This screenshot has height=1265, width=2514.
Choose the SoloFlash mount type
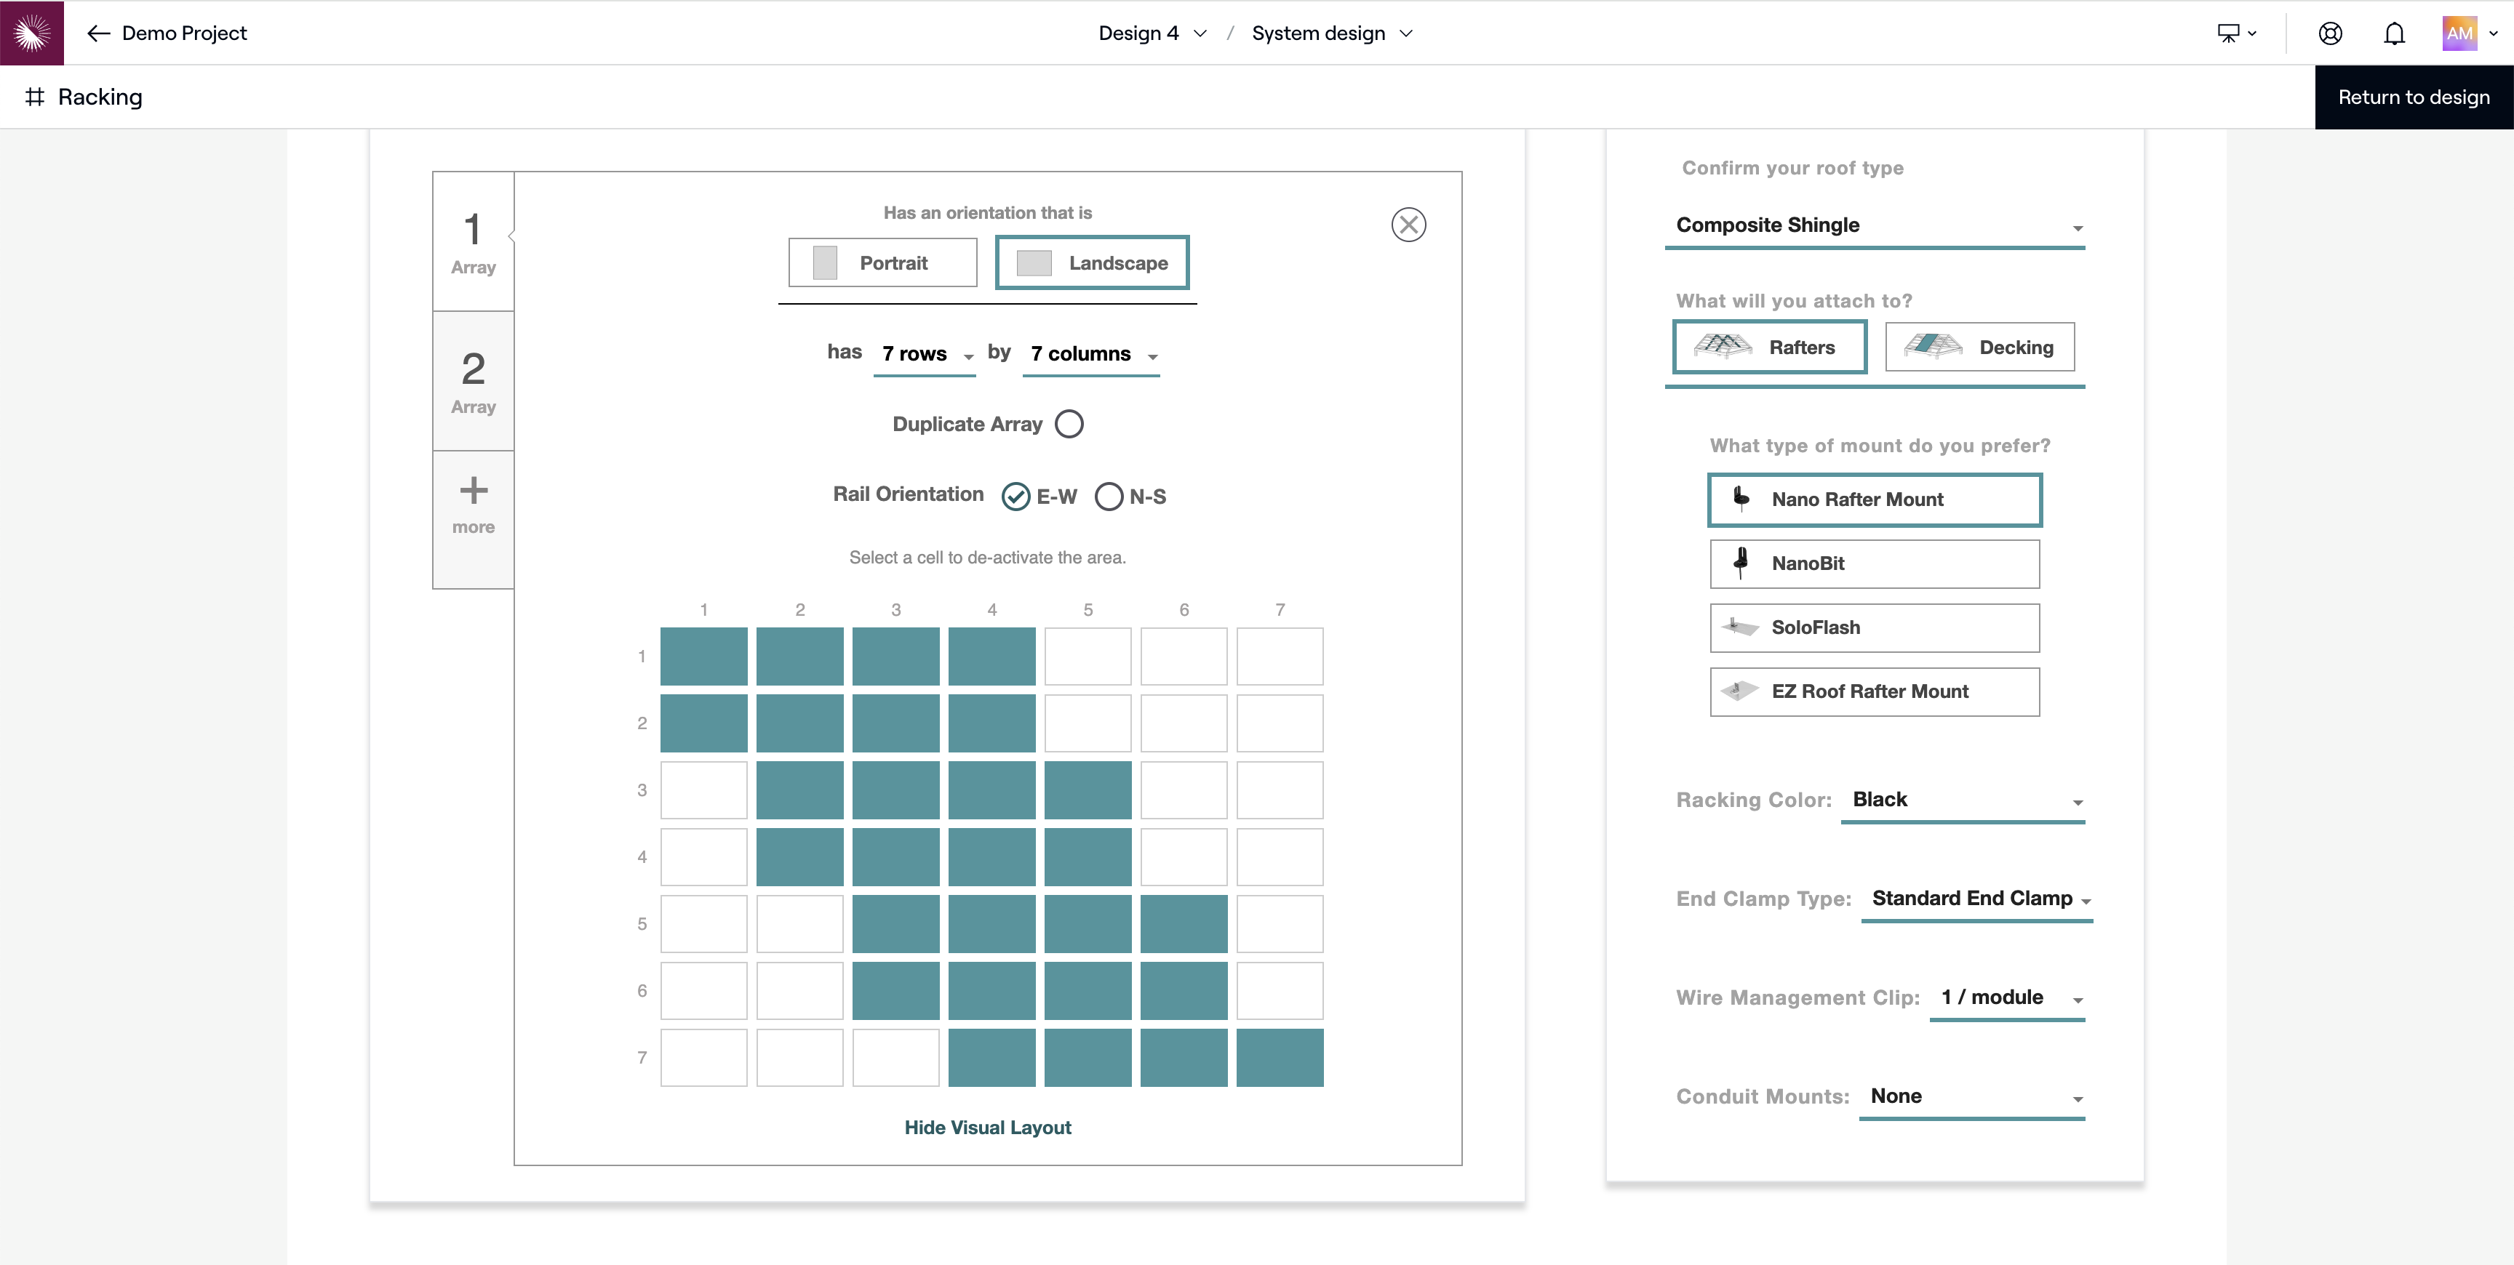click(1874, 627)
